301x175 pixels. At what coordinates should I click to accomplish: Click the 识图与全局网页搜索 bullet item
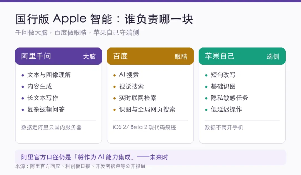point(147,109)
